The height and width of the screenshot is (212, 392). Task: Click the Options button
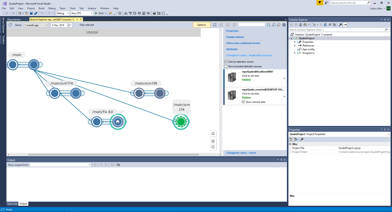click(x=201, y=25)
